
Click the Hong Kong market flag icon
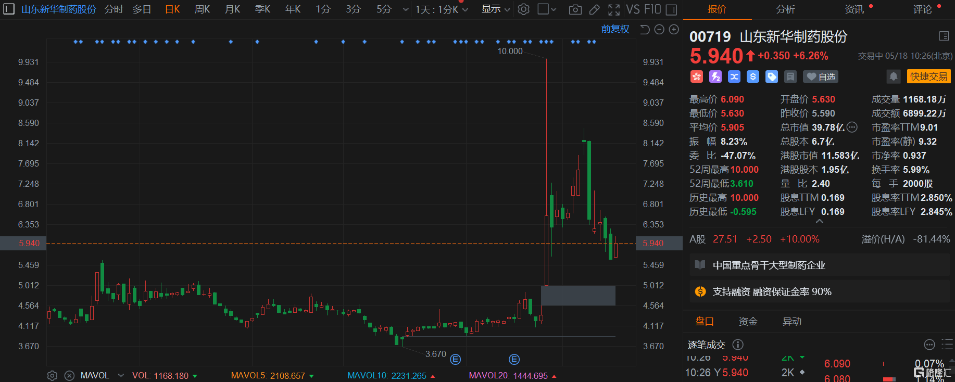tap(696, 77)
